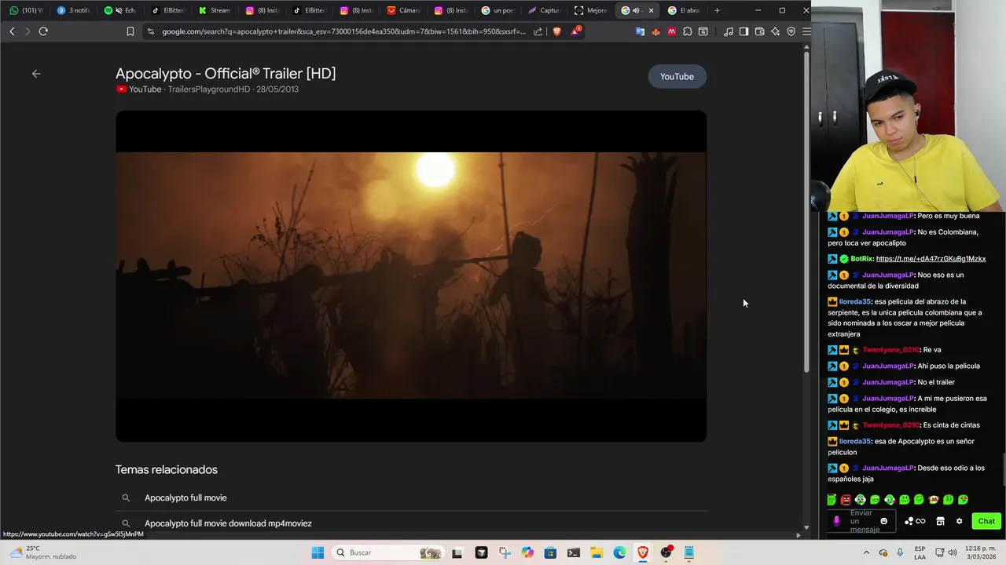
Task: Toggle the browser sidebar panel icon
Action: click(x=743, y=31)
